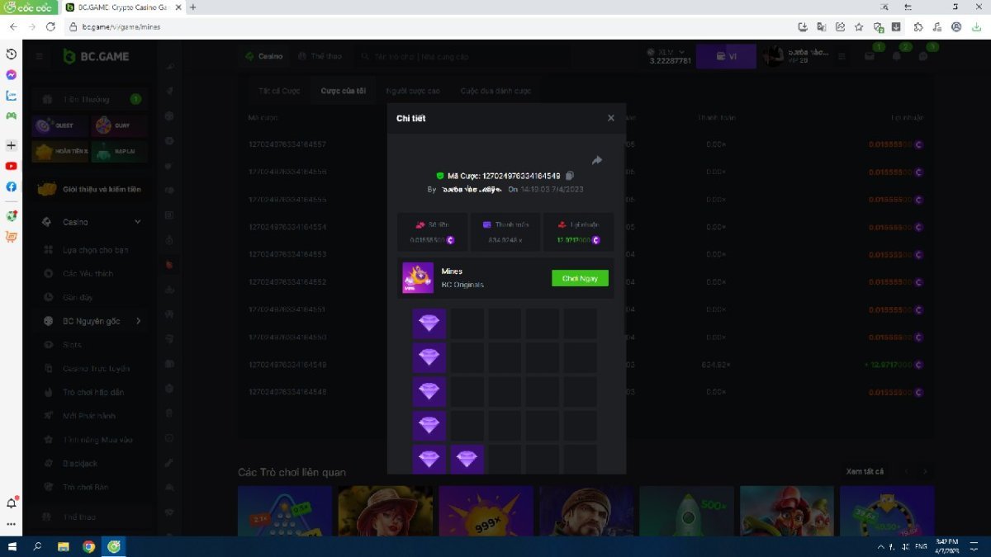Open the Messenger icon in browser sidebar
The width and height of the screenshot is (991, 557).
click(x=12, y=75)
